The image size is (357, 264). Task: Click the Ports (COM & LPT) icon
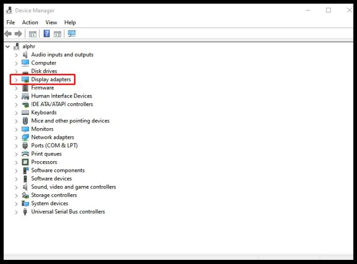[x=25, y=146]
